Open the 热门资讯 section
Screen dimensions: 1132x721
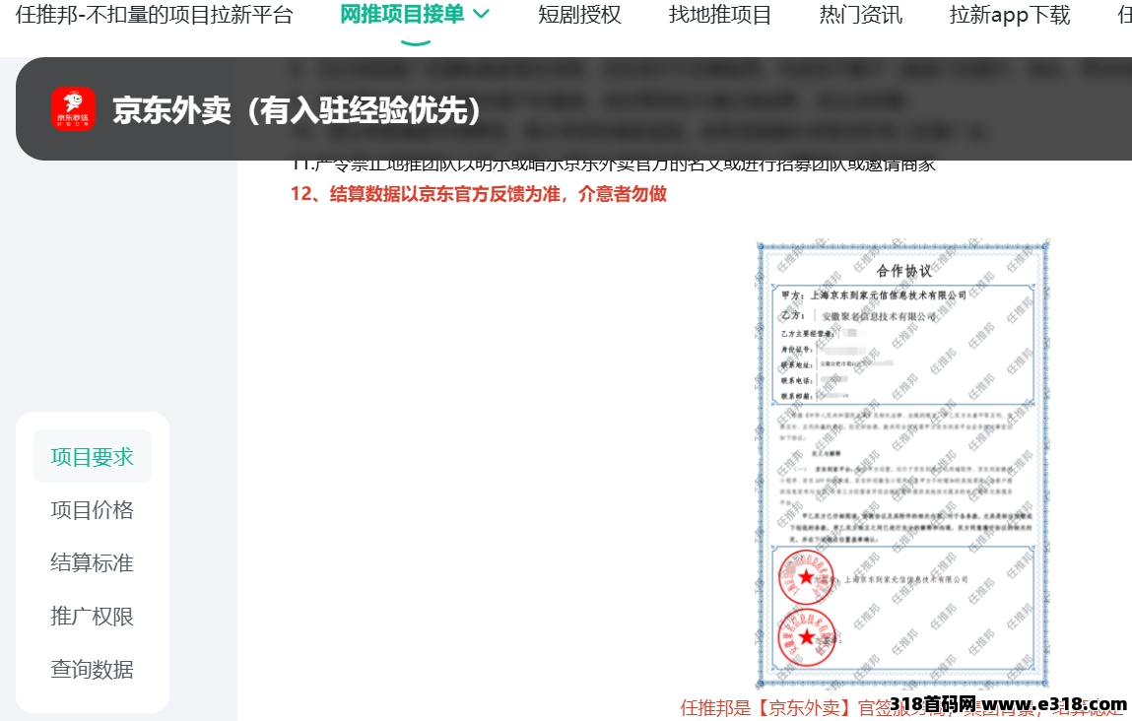860,15
